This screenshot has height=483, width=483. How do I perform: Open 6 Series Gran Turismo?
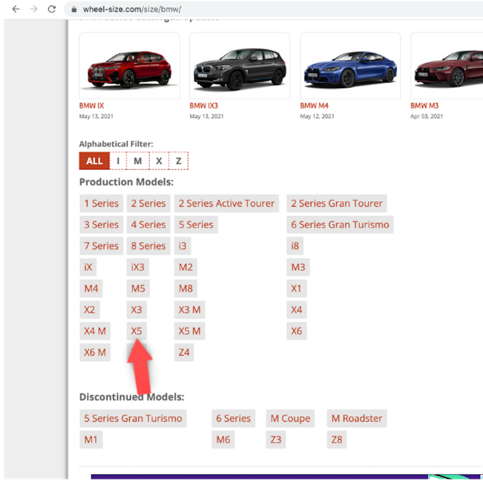(x=340, y=224)
